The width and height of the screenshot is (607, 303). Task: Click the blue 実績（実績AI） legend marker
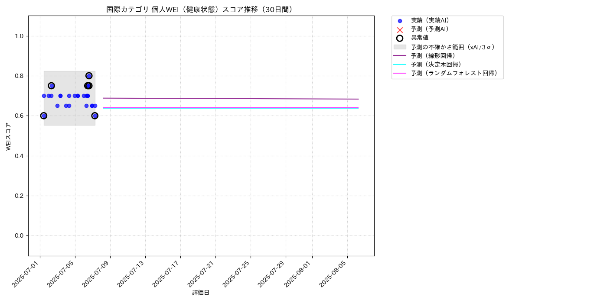400,21
